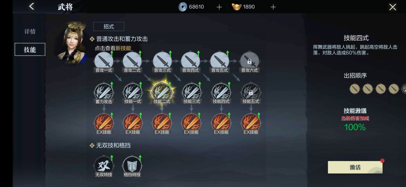Select the EX技能 icon under 技能五式
406x187 pixels.
(x=251, y=122)
